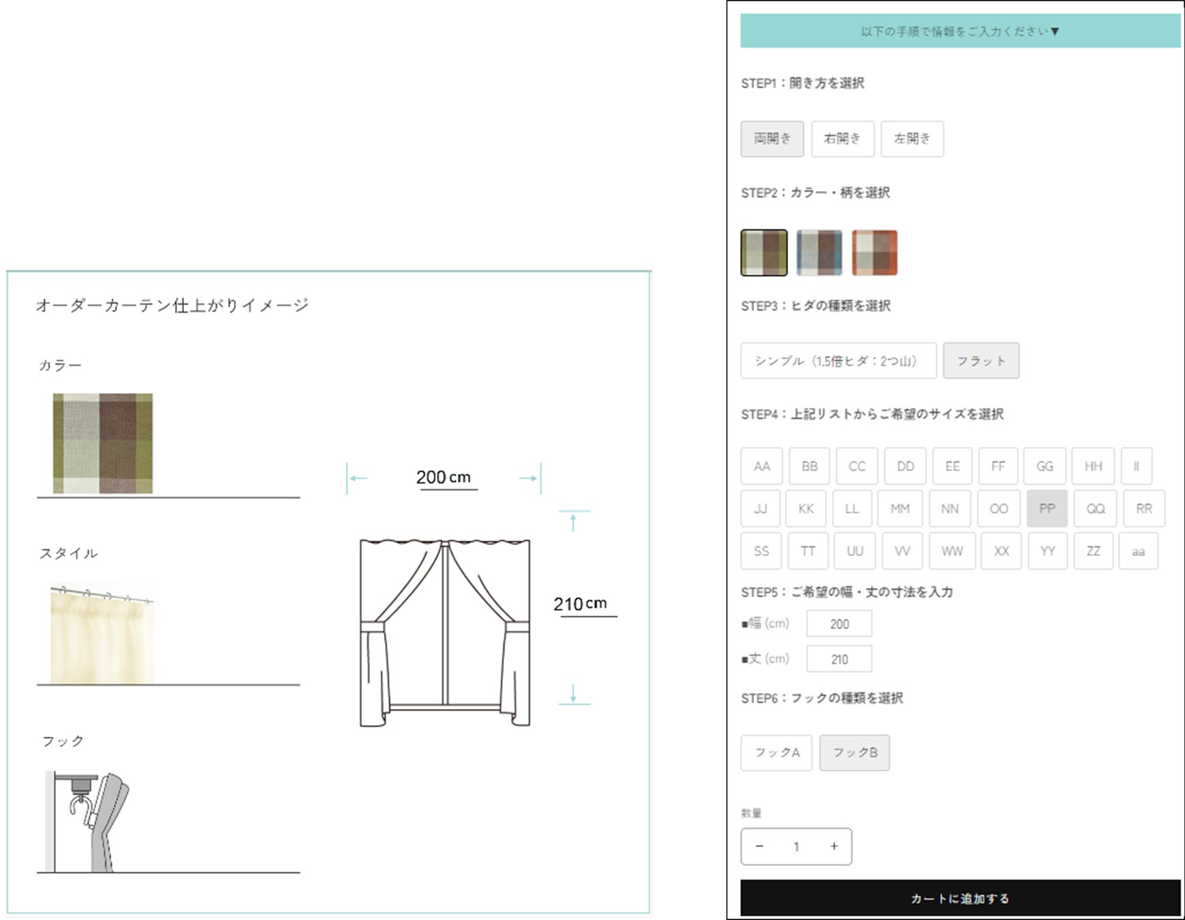1185x920 pixels.
Task: Select the 両開き opening style
Action: [772, 139]
